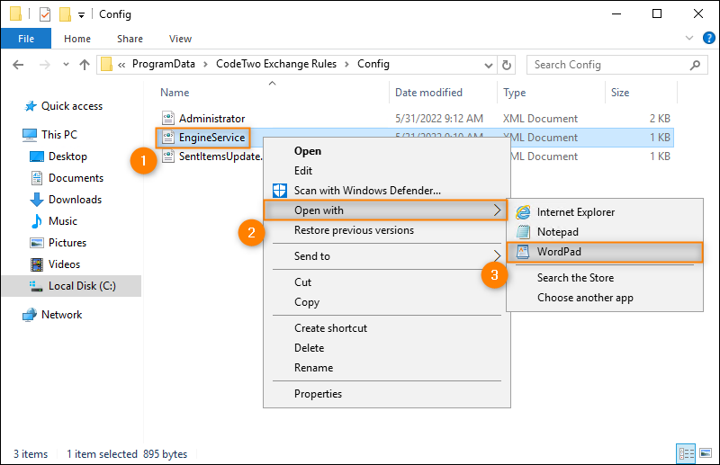This screenshot has width=720, height=465.
Task: Click the New folder quick access icon
Action: [65, 14]
